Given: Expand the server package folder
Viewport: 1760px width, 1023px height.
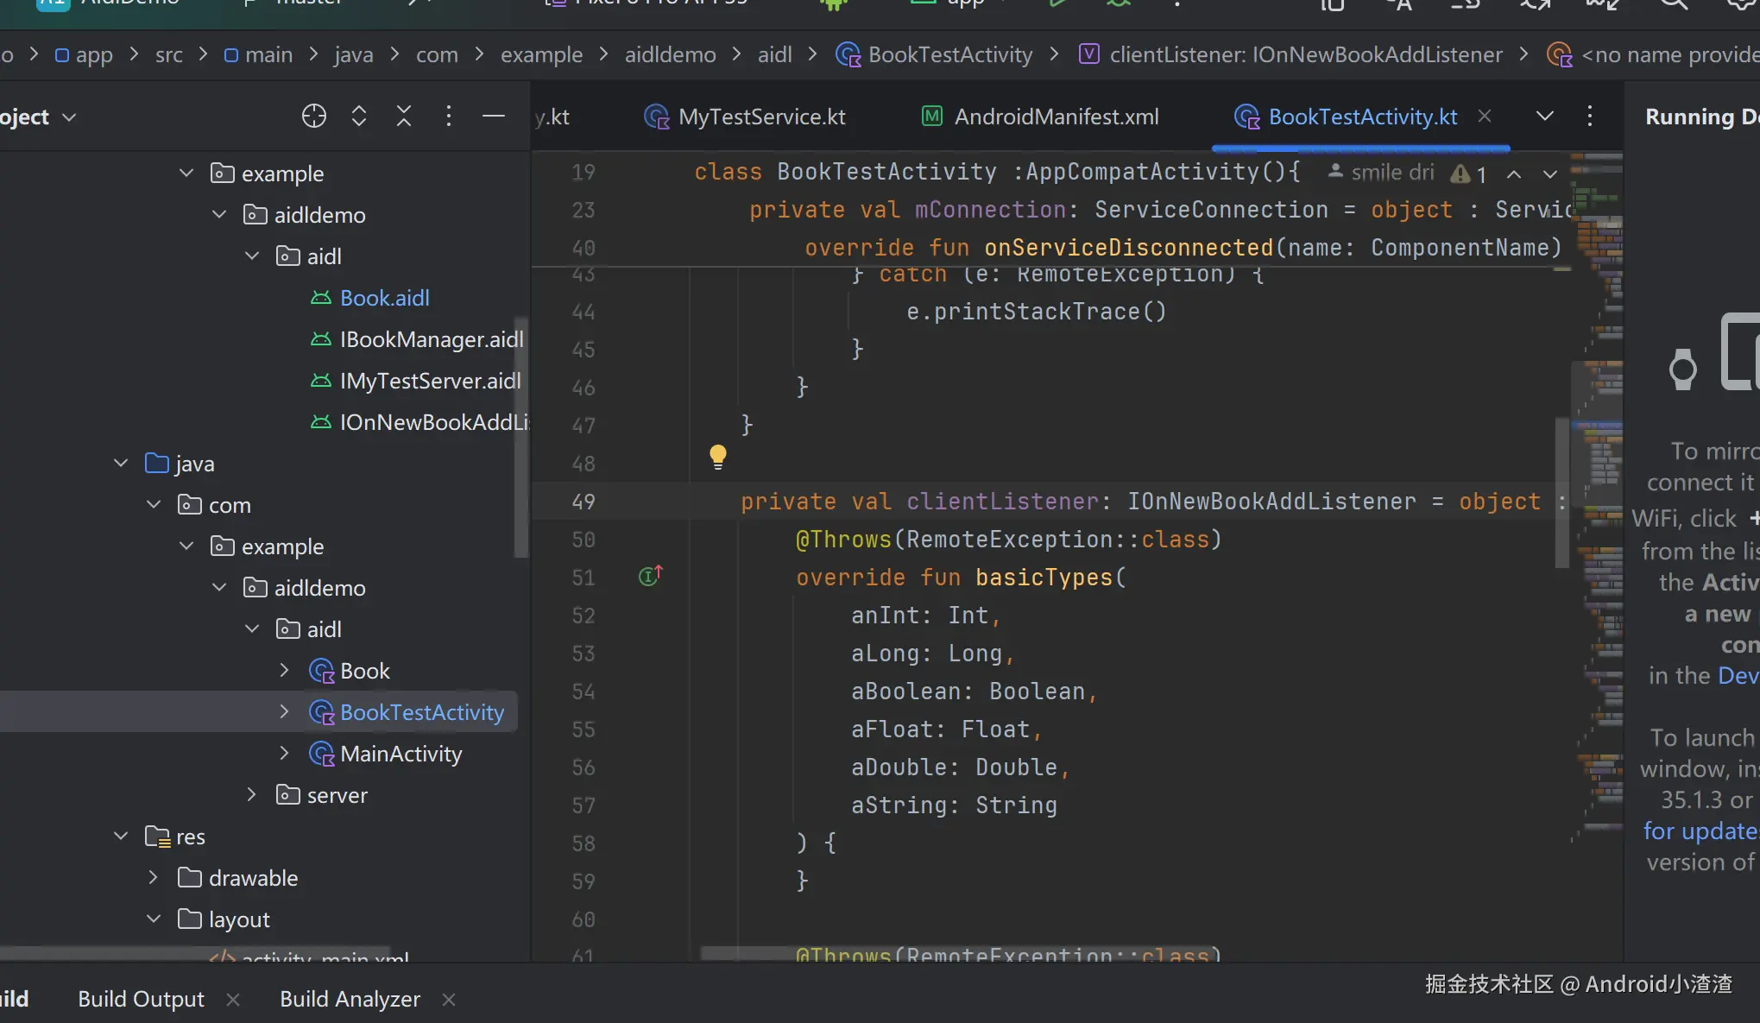Looking at the screenshot, I should pyautogui.click(x=251, y=794).
